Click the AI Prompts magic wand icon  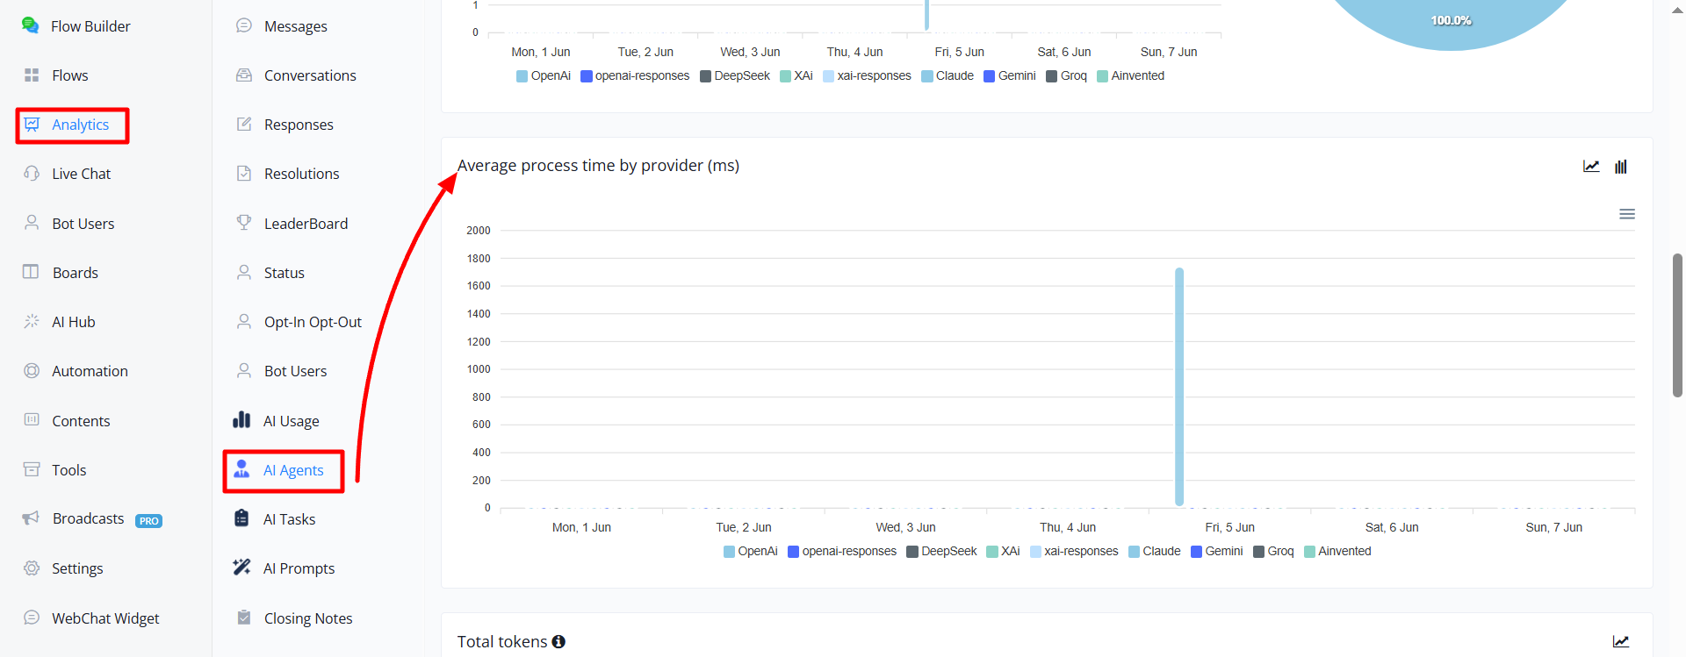(x=241, y=568)
